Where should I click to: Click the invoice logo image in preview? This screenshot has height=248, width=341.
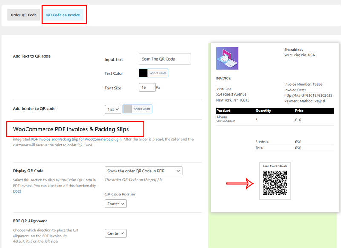(x=227, y=58)
